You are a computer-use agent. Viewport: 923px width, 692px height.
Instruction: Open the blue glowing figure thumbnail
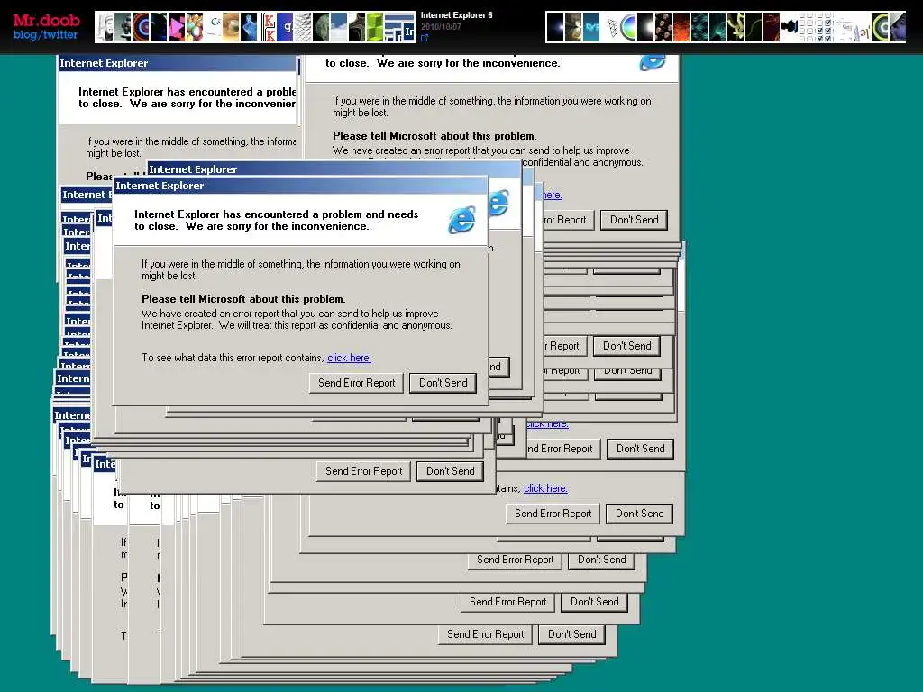coord(249,27)
